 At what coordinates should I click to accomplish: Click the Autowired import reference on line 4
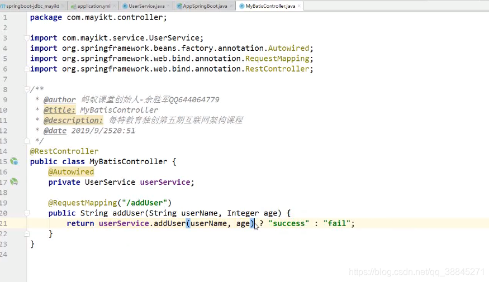coord(288,48)
